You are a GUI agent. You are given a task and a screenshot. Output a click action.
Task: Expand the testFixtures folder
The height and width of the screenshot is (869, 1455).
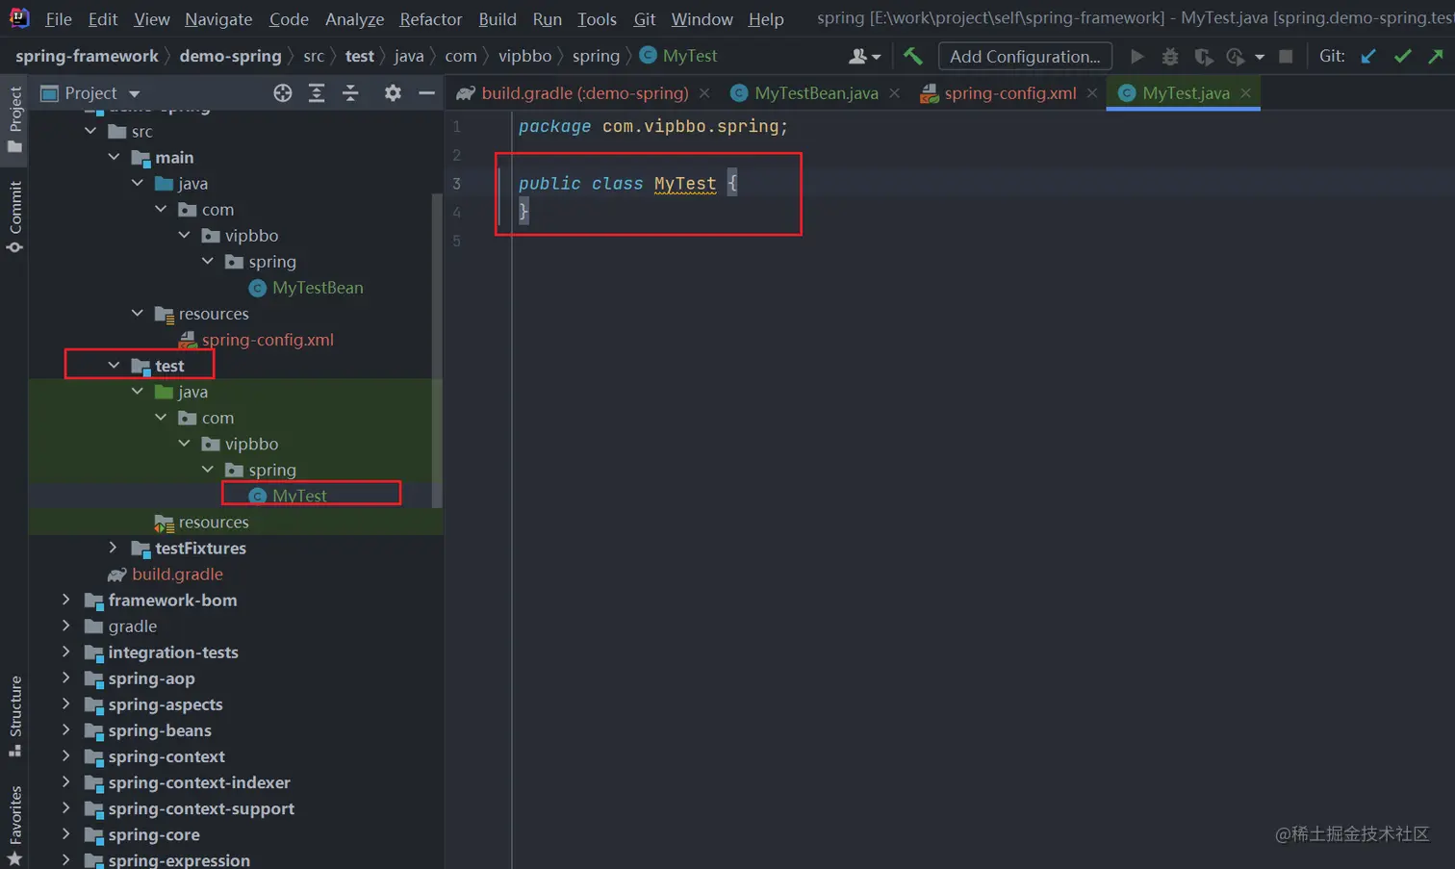point(114,548)
